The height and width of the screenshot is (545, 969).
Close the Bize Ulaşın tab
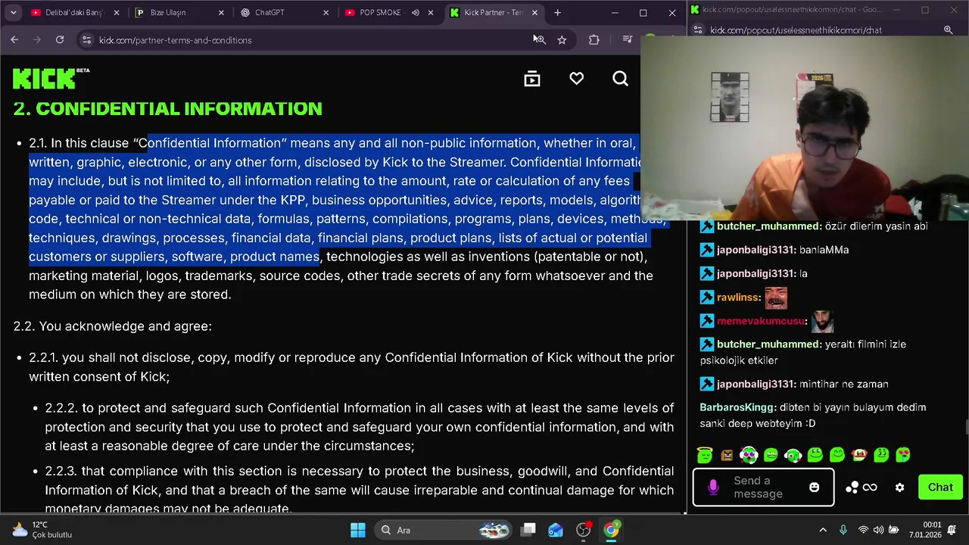coord(221,13)
